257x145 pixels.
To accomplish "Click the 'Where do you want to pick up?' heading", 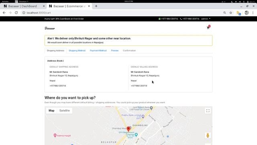I will pyautogui.click(x=70, y=98).
